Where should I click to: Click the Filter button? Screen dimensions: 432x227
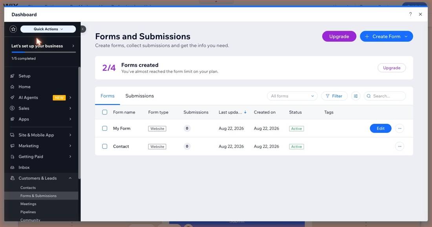(334, 96)
